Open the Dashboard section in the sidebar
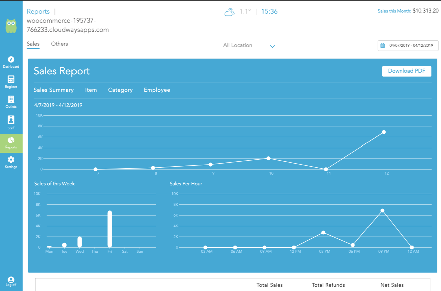 coord(11,62)
